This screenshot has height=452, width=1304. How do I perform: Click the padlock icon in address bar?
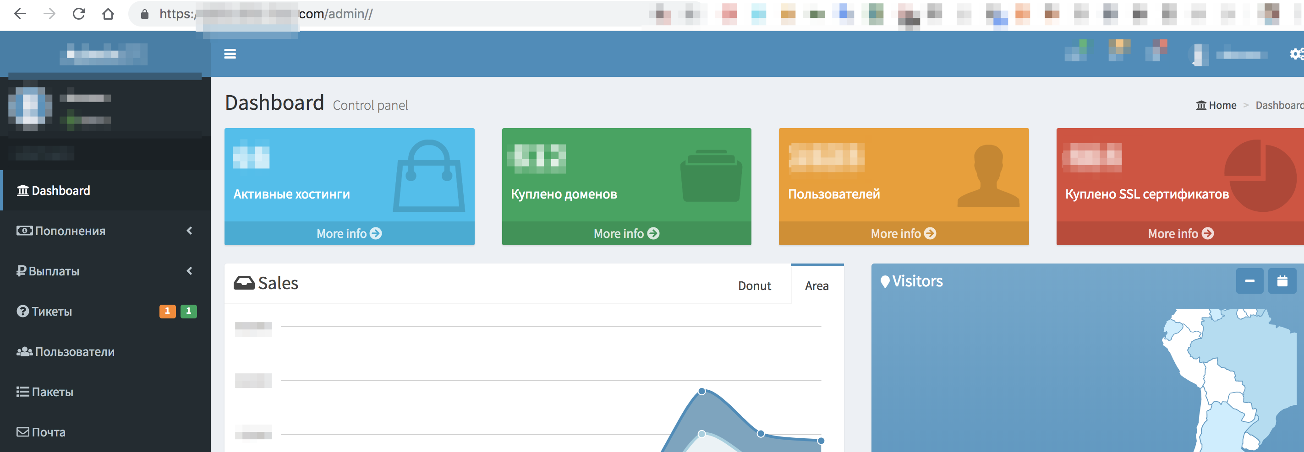[x=145, y=14]
